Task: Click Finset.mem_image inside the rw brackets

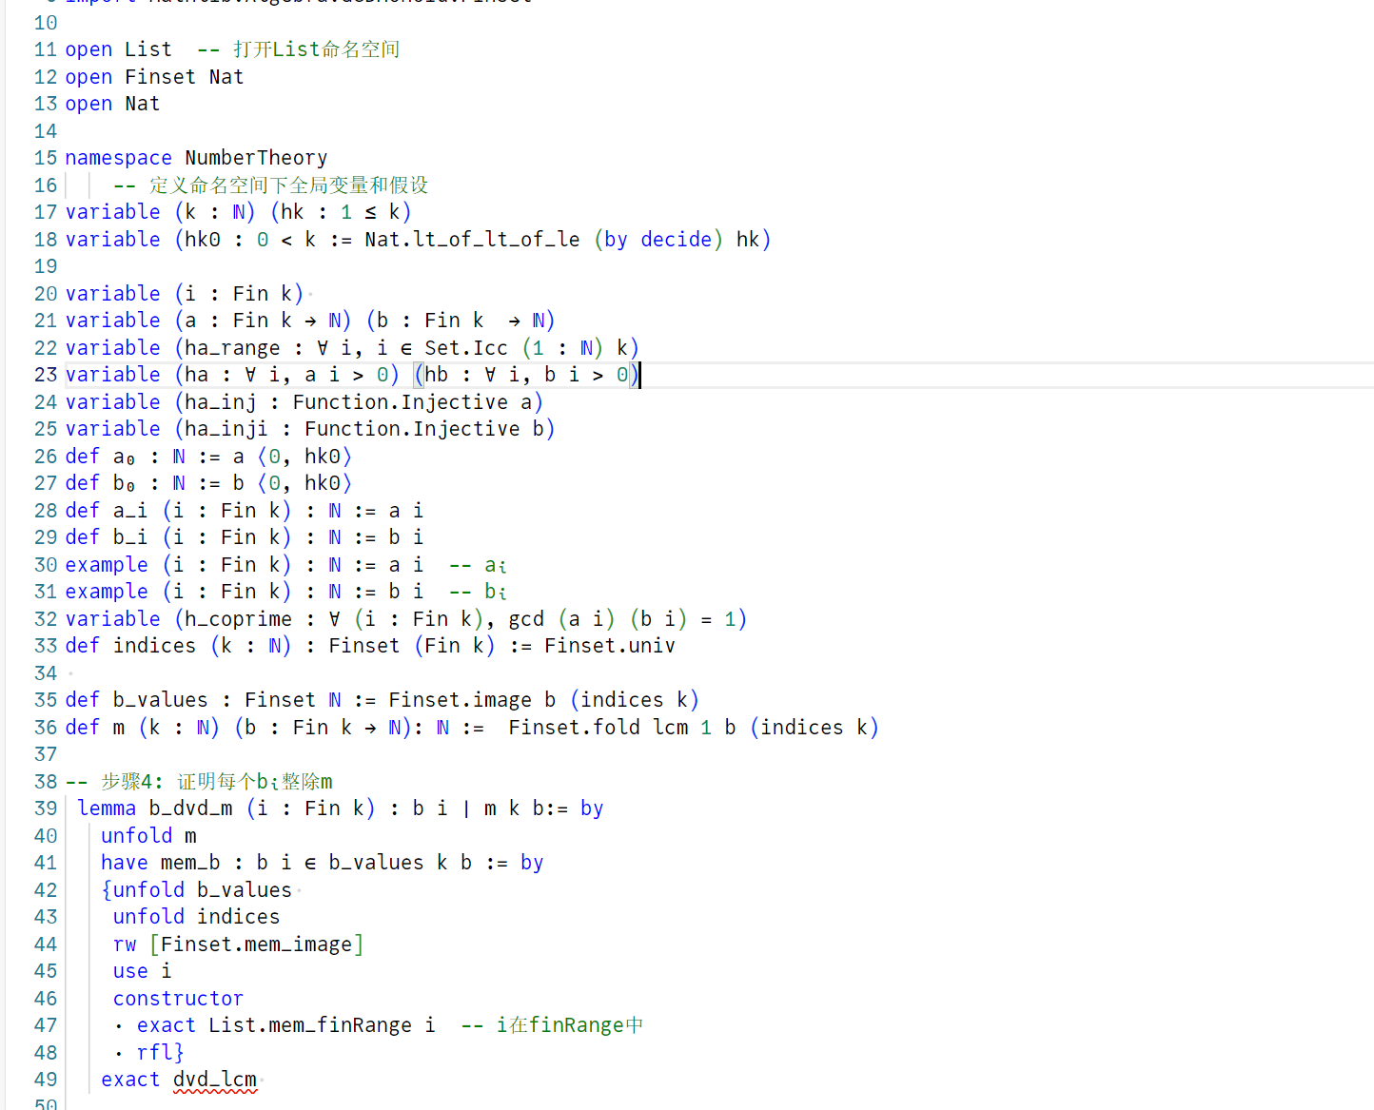Action: 256,944
